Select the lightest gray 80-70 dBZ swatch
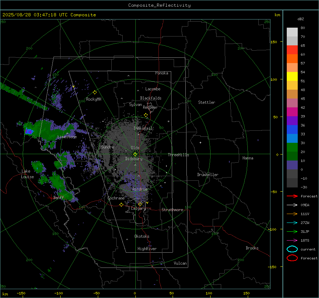Image resolution: width=319 pixels, height=298 pixels. [292, 32]
